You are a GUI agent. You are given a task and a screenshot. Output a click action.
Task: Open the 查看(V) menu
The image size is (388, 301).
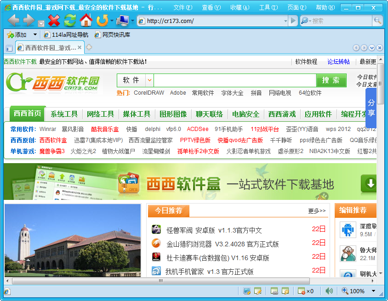click(x=211, y=8)
